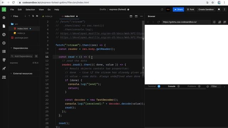228x128 pixels.
Task: Select the index.html editor tab
Action: tap(69, 16)
